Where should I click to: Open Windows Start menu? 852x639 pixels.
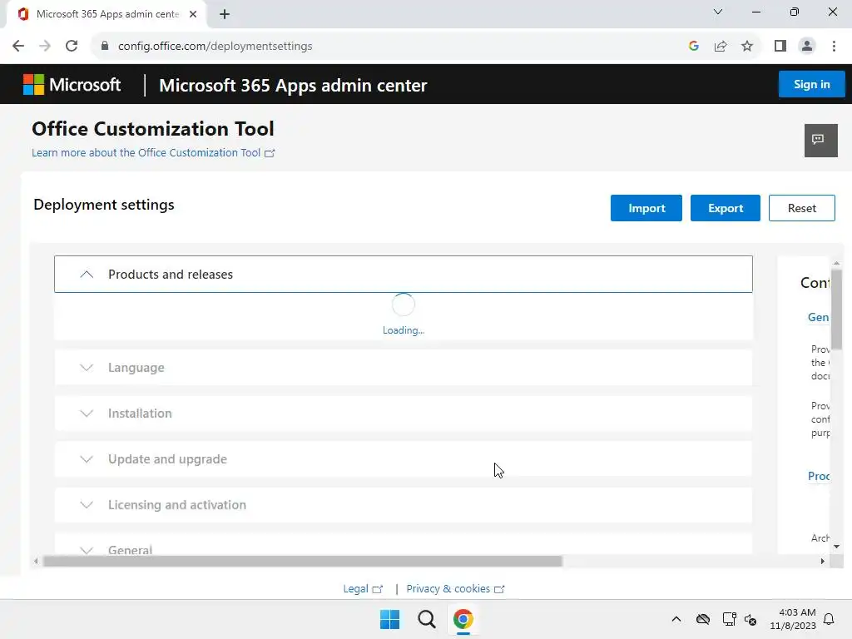(389, 619)
